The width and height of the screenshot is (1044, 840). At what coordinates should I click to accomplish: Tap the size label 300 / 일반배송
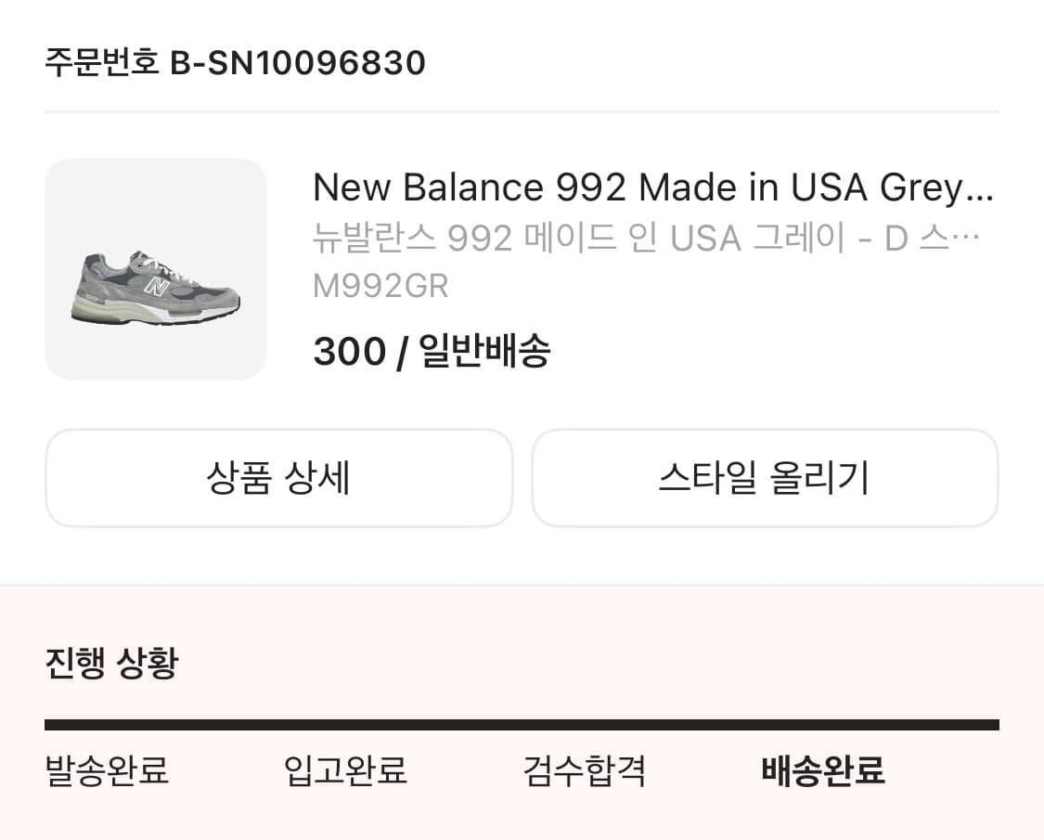[432, 350]
